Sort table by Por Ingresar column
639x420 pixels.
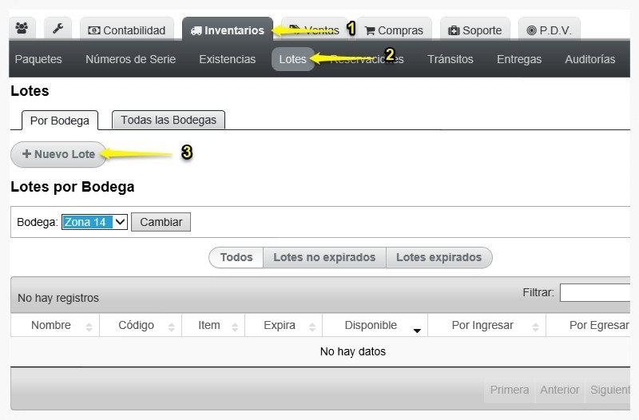(x=487, y=325)
